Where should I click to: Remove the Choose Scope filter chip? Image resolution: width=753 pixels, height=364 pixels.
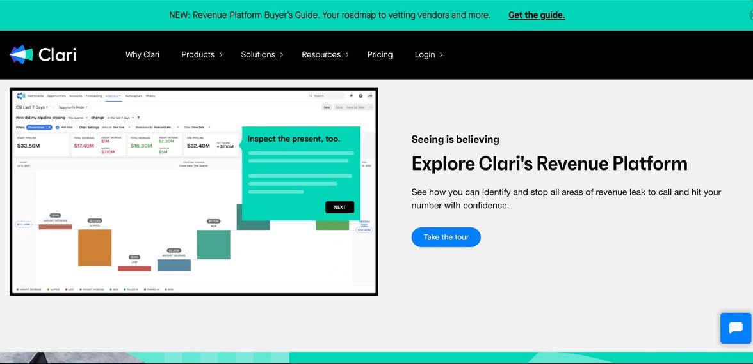[x=49, y=127]
